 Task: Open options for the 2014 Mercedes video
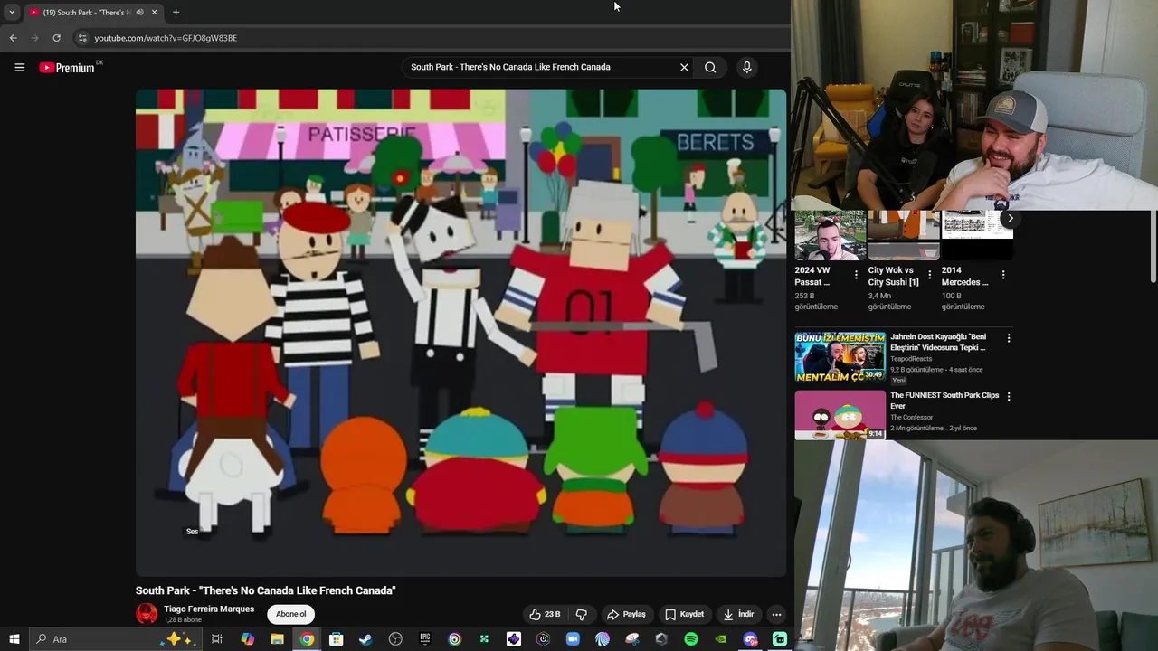click(1002, 275)
